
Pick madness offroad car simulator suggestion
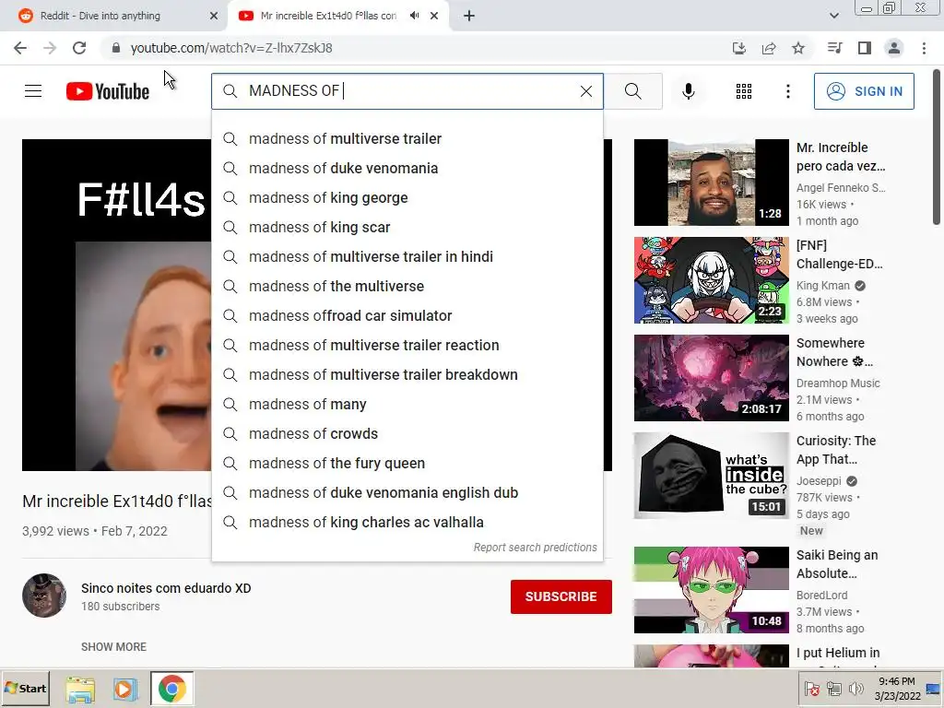point(407,315)
